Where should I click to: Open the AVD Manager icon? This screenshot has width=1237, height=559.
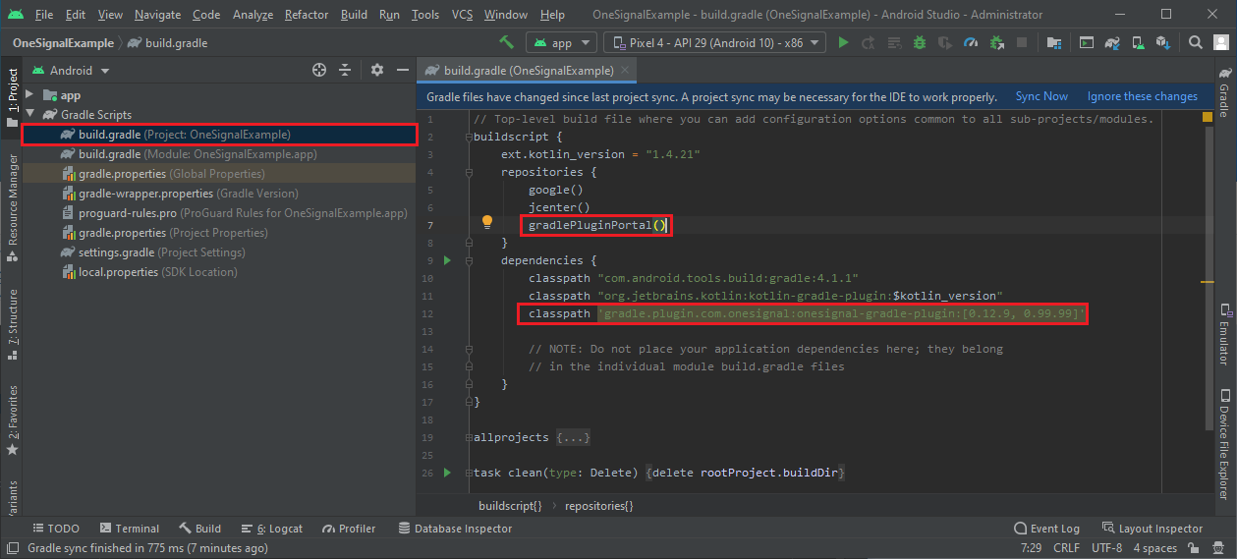(1138, 43)
